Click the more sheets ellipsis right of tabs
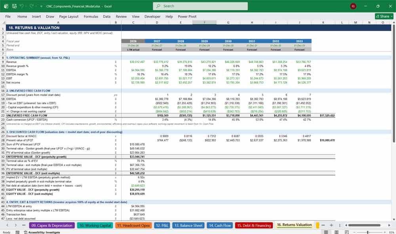 click(323, 225)
